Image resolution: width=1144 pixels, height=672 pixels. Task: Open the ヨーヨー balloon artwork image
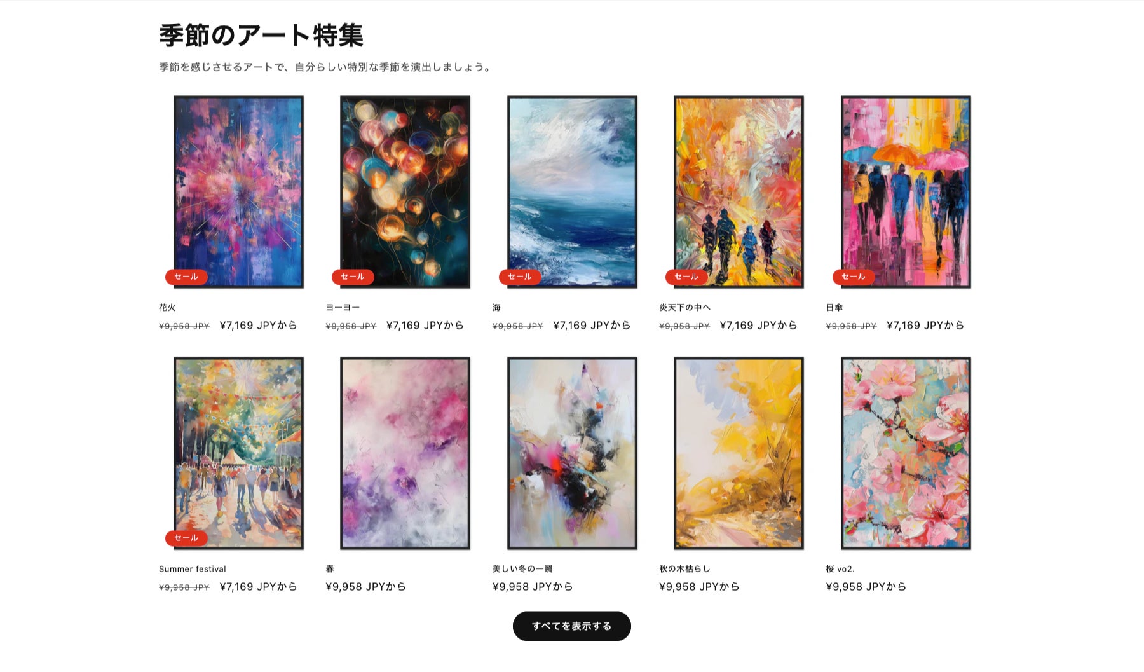[x=405, y=192]
